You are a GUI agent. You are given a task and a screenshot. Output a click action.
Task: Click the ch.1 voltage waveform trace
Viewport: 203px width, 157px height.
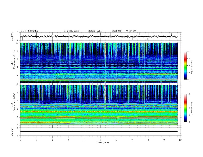click(99, 36)
